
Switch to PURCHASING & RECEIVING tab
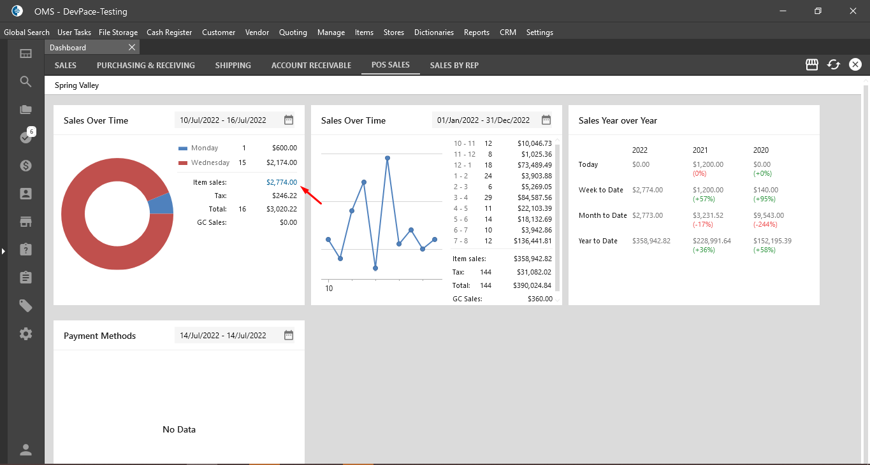[146, 65]
